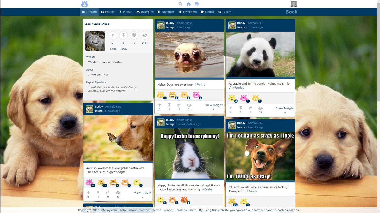380x213 pixels.
Task: Pin the panda post with its pin icon
Action: (241, 108)
